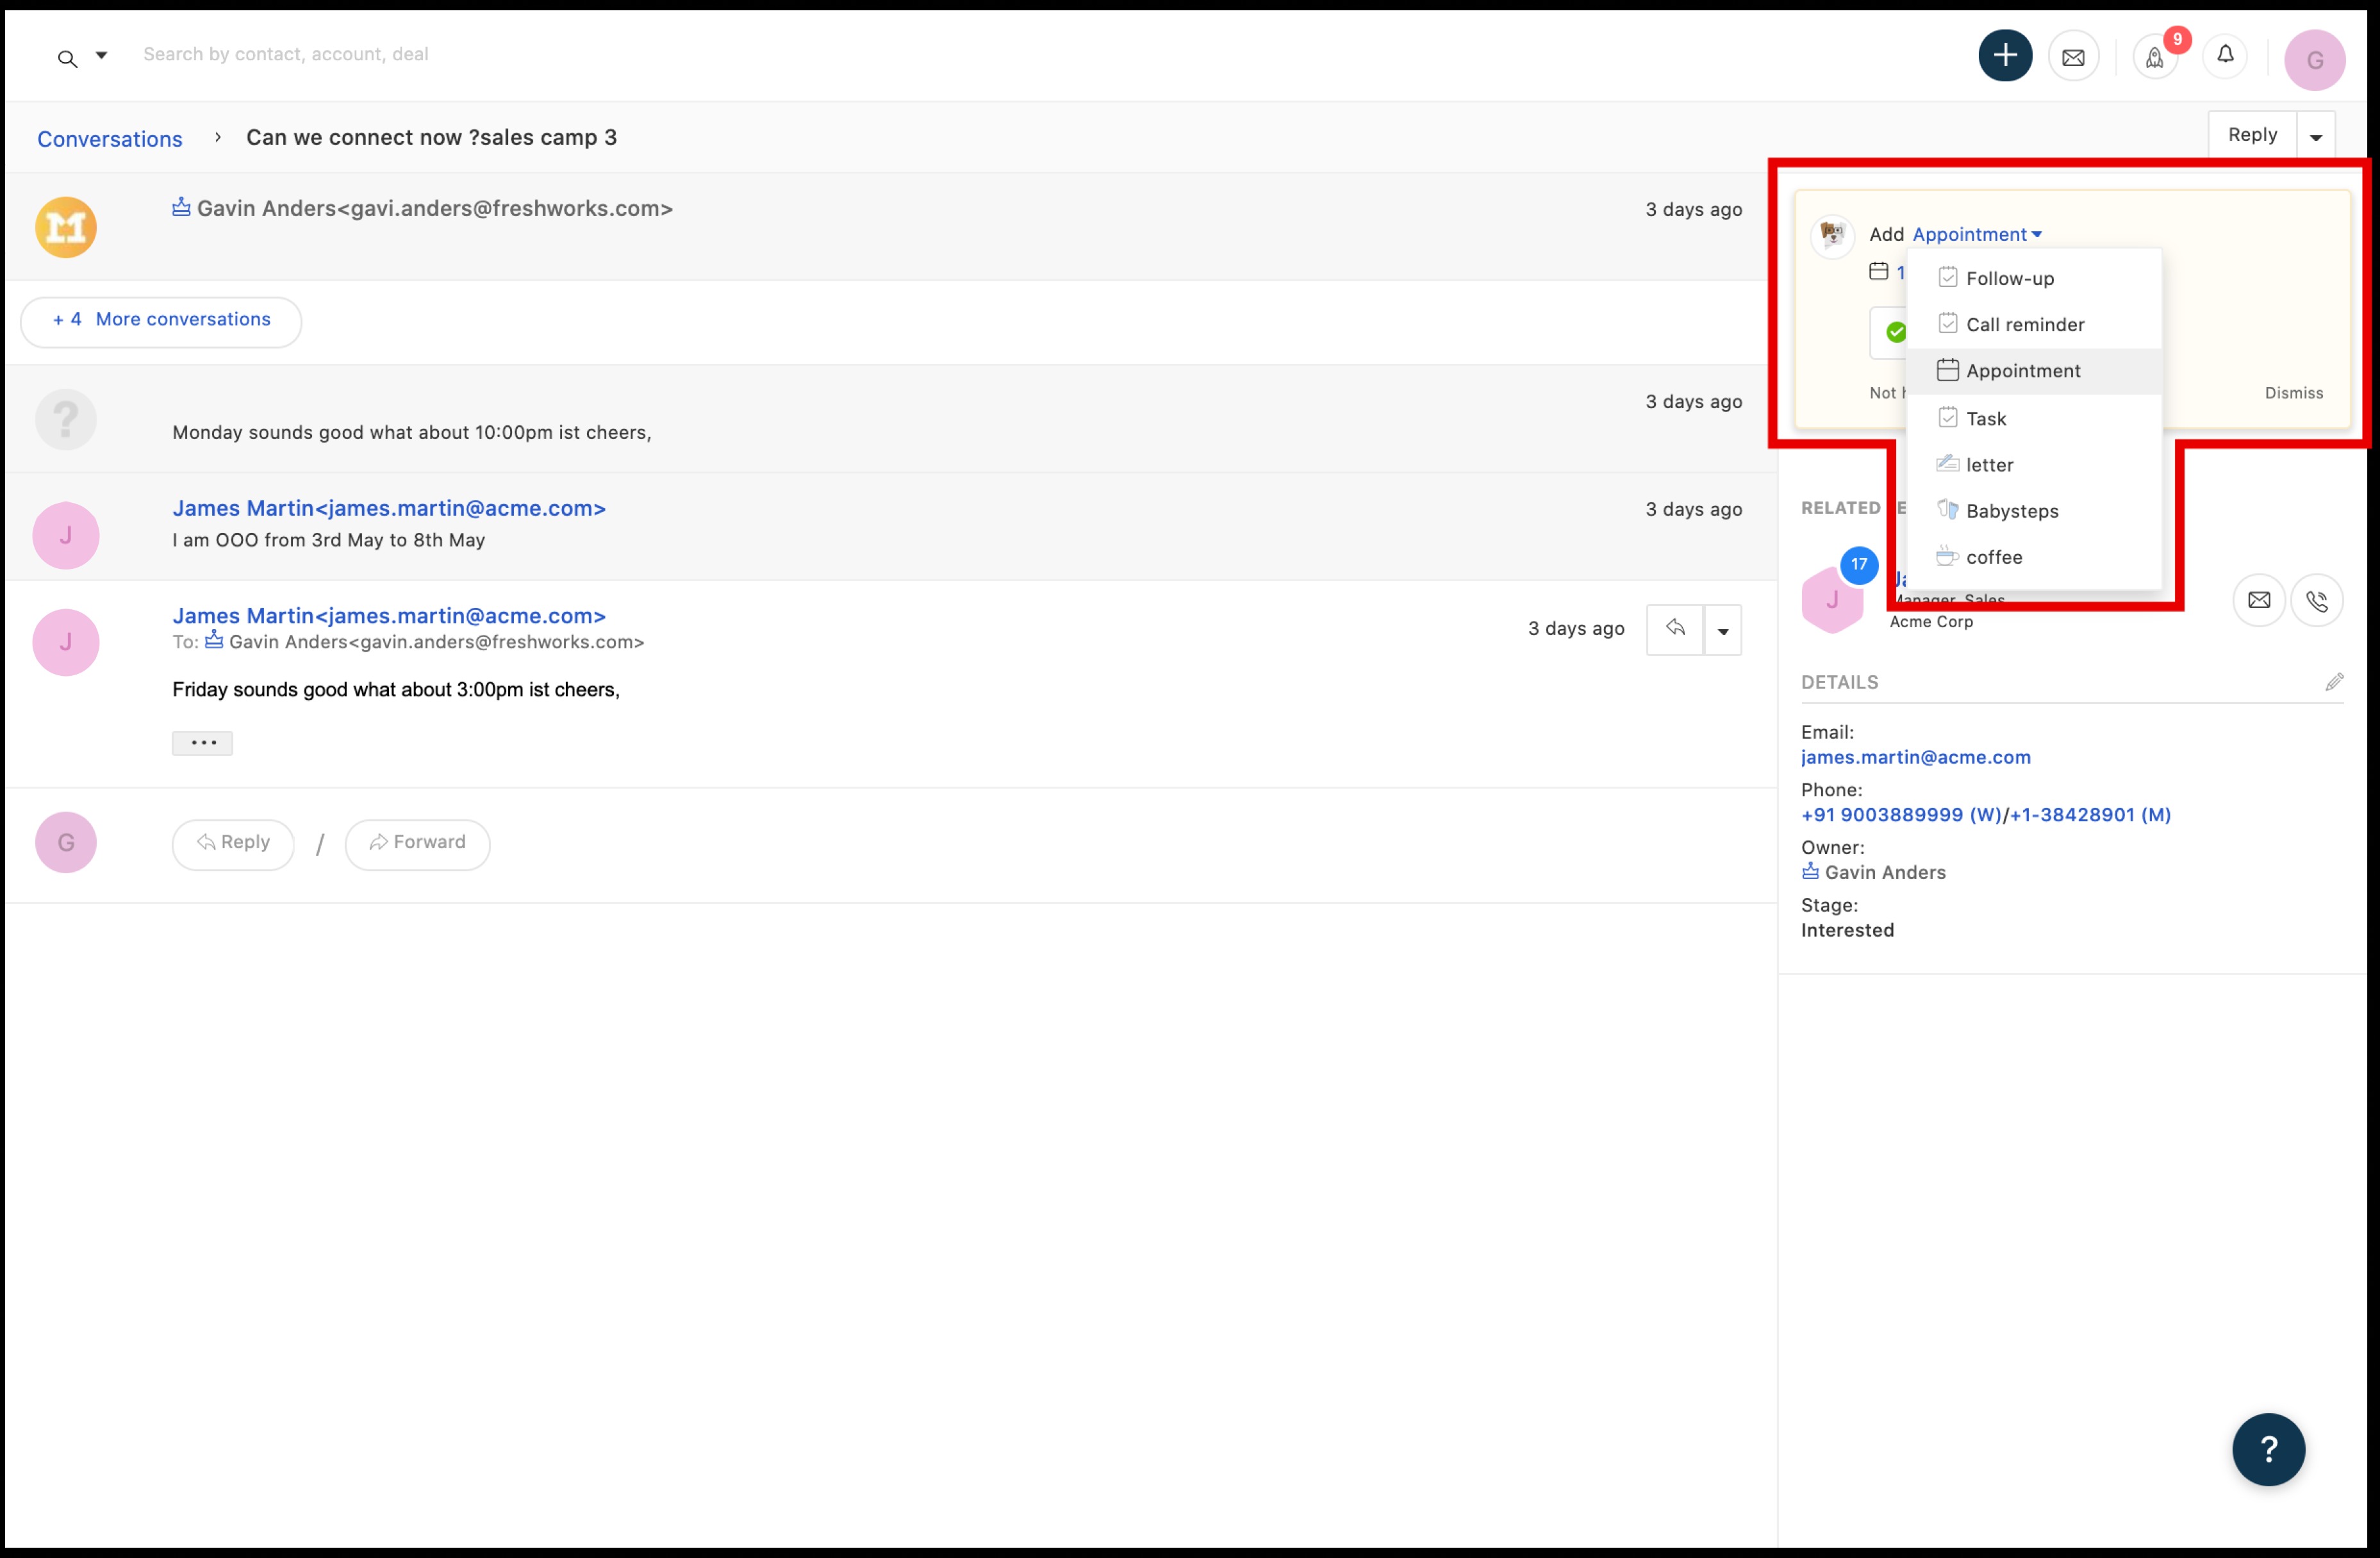Screen dimensions: 2380x1558
Task: Open the email icon in top bar
Action: [2073, 57]
